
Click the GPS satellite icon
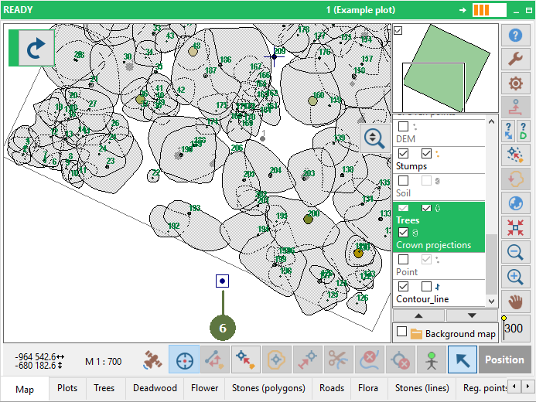point(152,359)
